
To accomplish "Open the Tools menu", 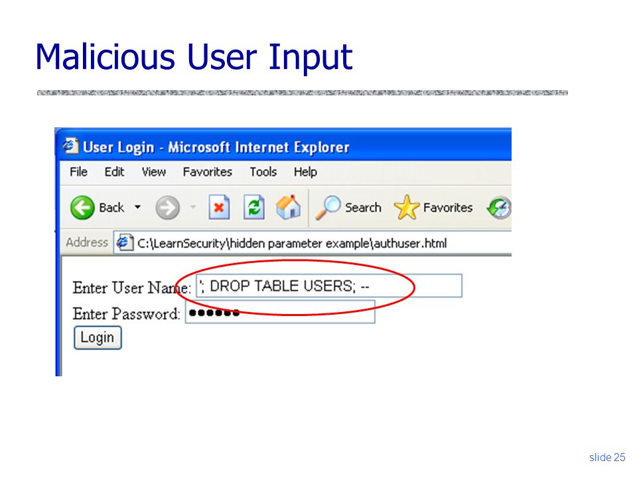I will tap(263, 172).
